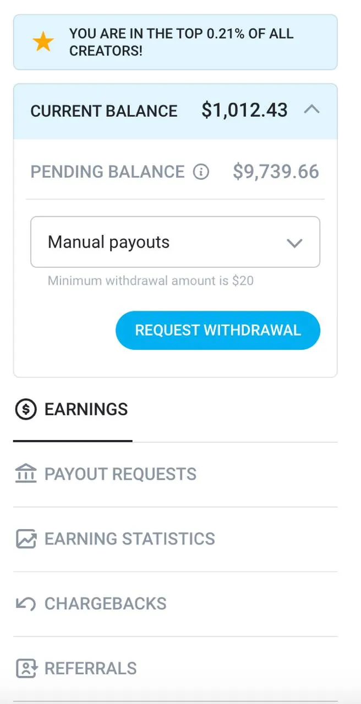Screen dimensions: 361x704
Task: Click the Chargebacks undo-arrow icon
Action: (26, 603)
